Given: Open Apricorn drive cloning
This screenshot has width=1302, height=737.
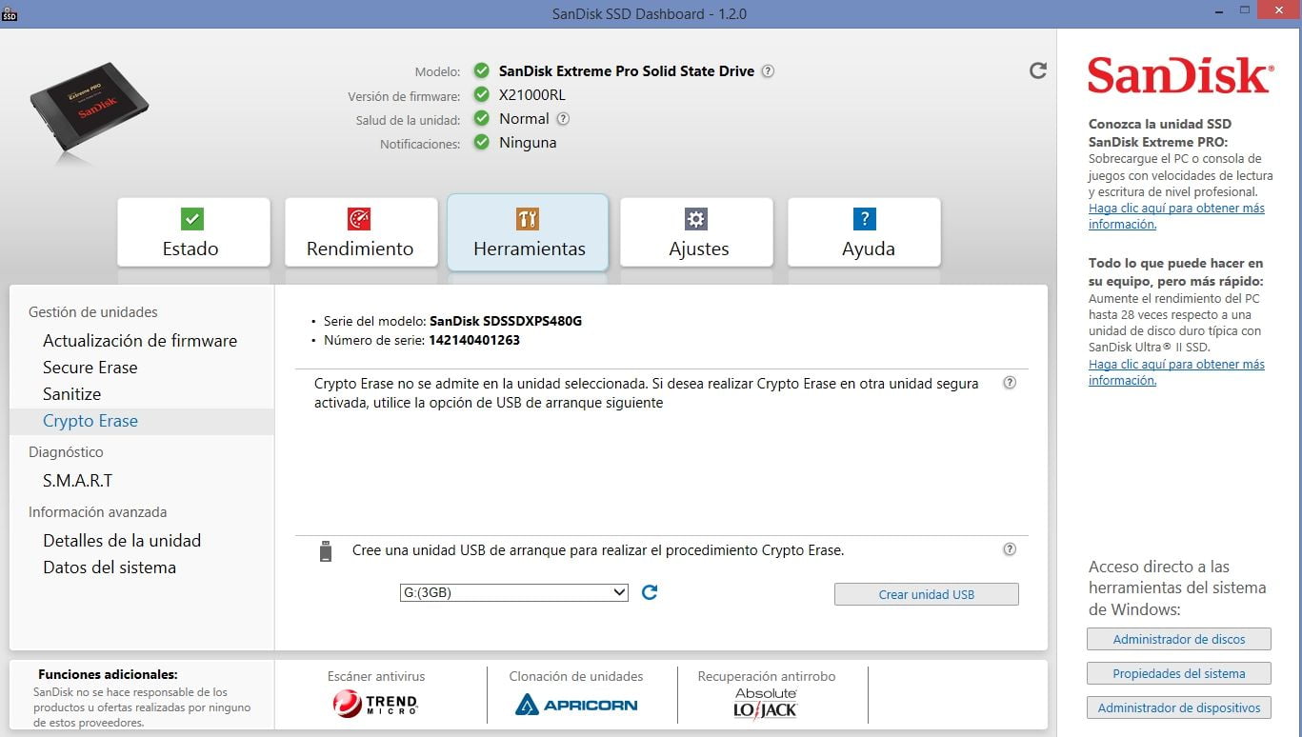Looking at the screenshot, I should pos(576,706).
